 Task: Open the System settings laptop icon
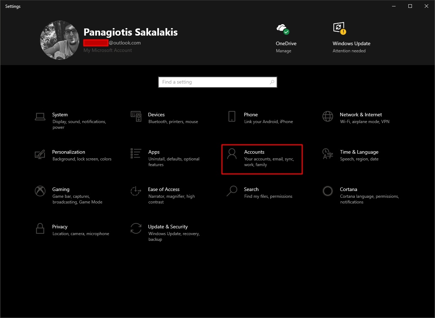click(x=40, y=116)
